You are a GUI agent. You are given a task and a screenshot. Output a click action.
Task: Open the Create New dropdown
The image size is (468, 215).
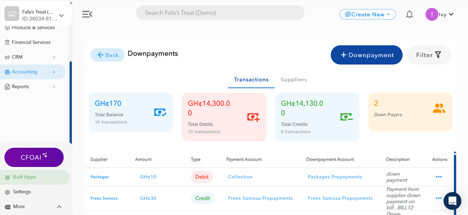(368, 14)
